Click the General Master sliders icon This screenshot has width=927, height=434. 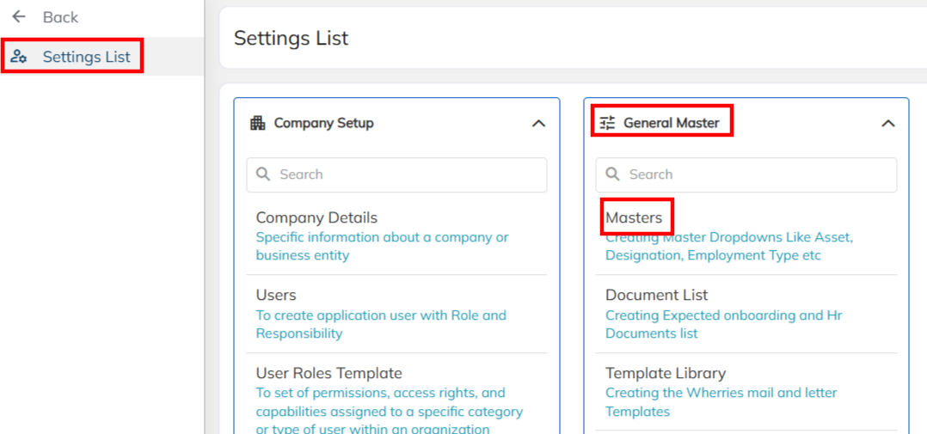click(608, 123)
